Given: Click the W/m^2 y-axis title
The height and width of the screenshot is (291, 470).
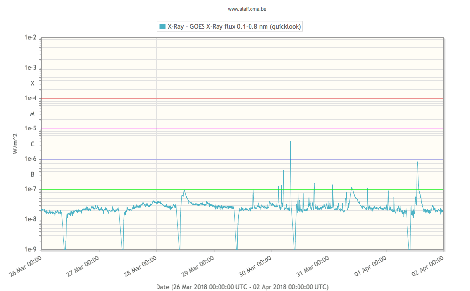Looking at the screenshot, I should pos(16,144).
